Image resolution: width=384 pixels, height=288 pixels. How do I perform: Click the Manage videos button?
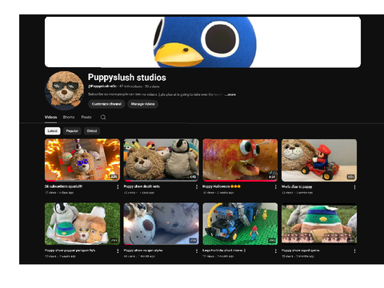pyautogui.click(x=142, y=104)
